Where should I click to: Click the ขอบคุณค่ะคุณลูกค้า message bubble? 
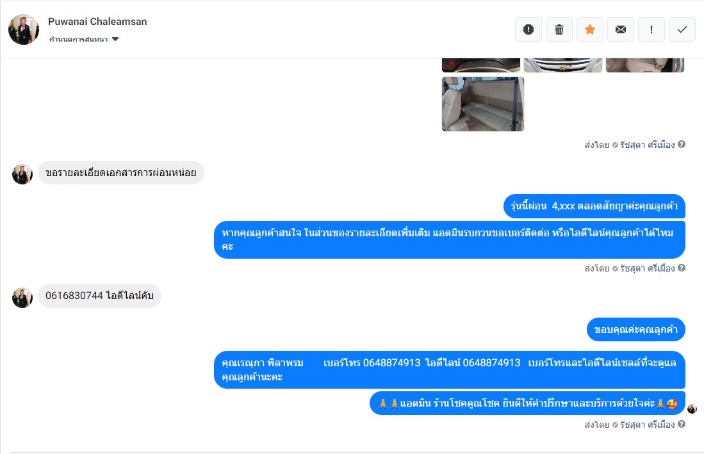635,330
